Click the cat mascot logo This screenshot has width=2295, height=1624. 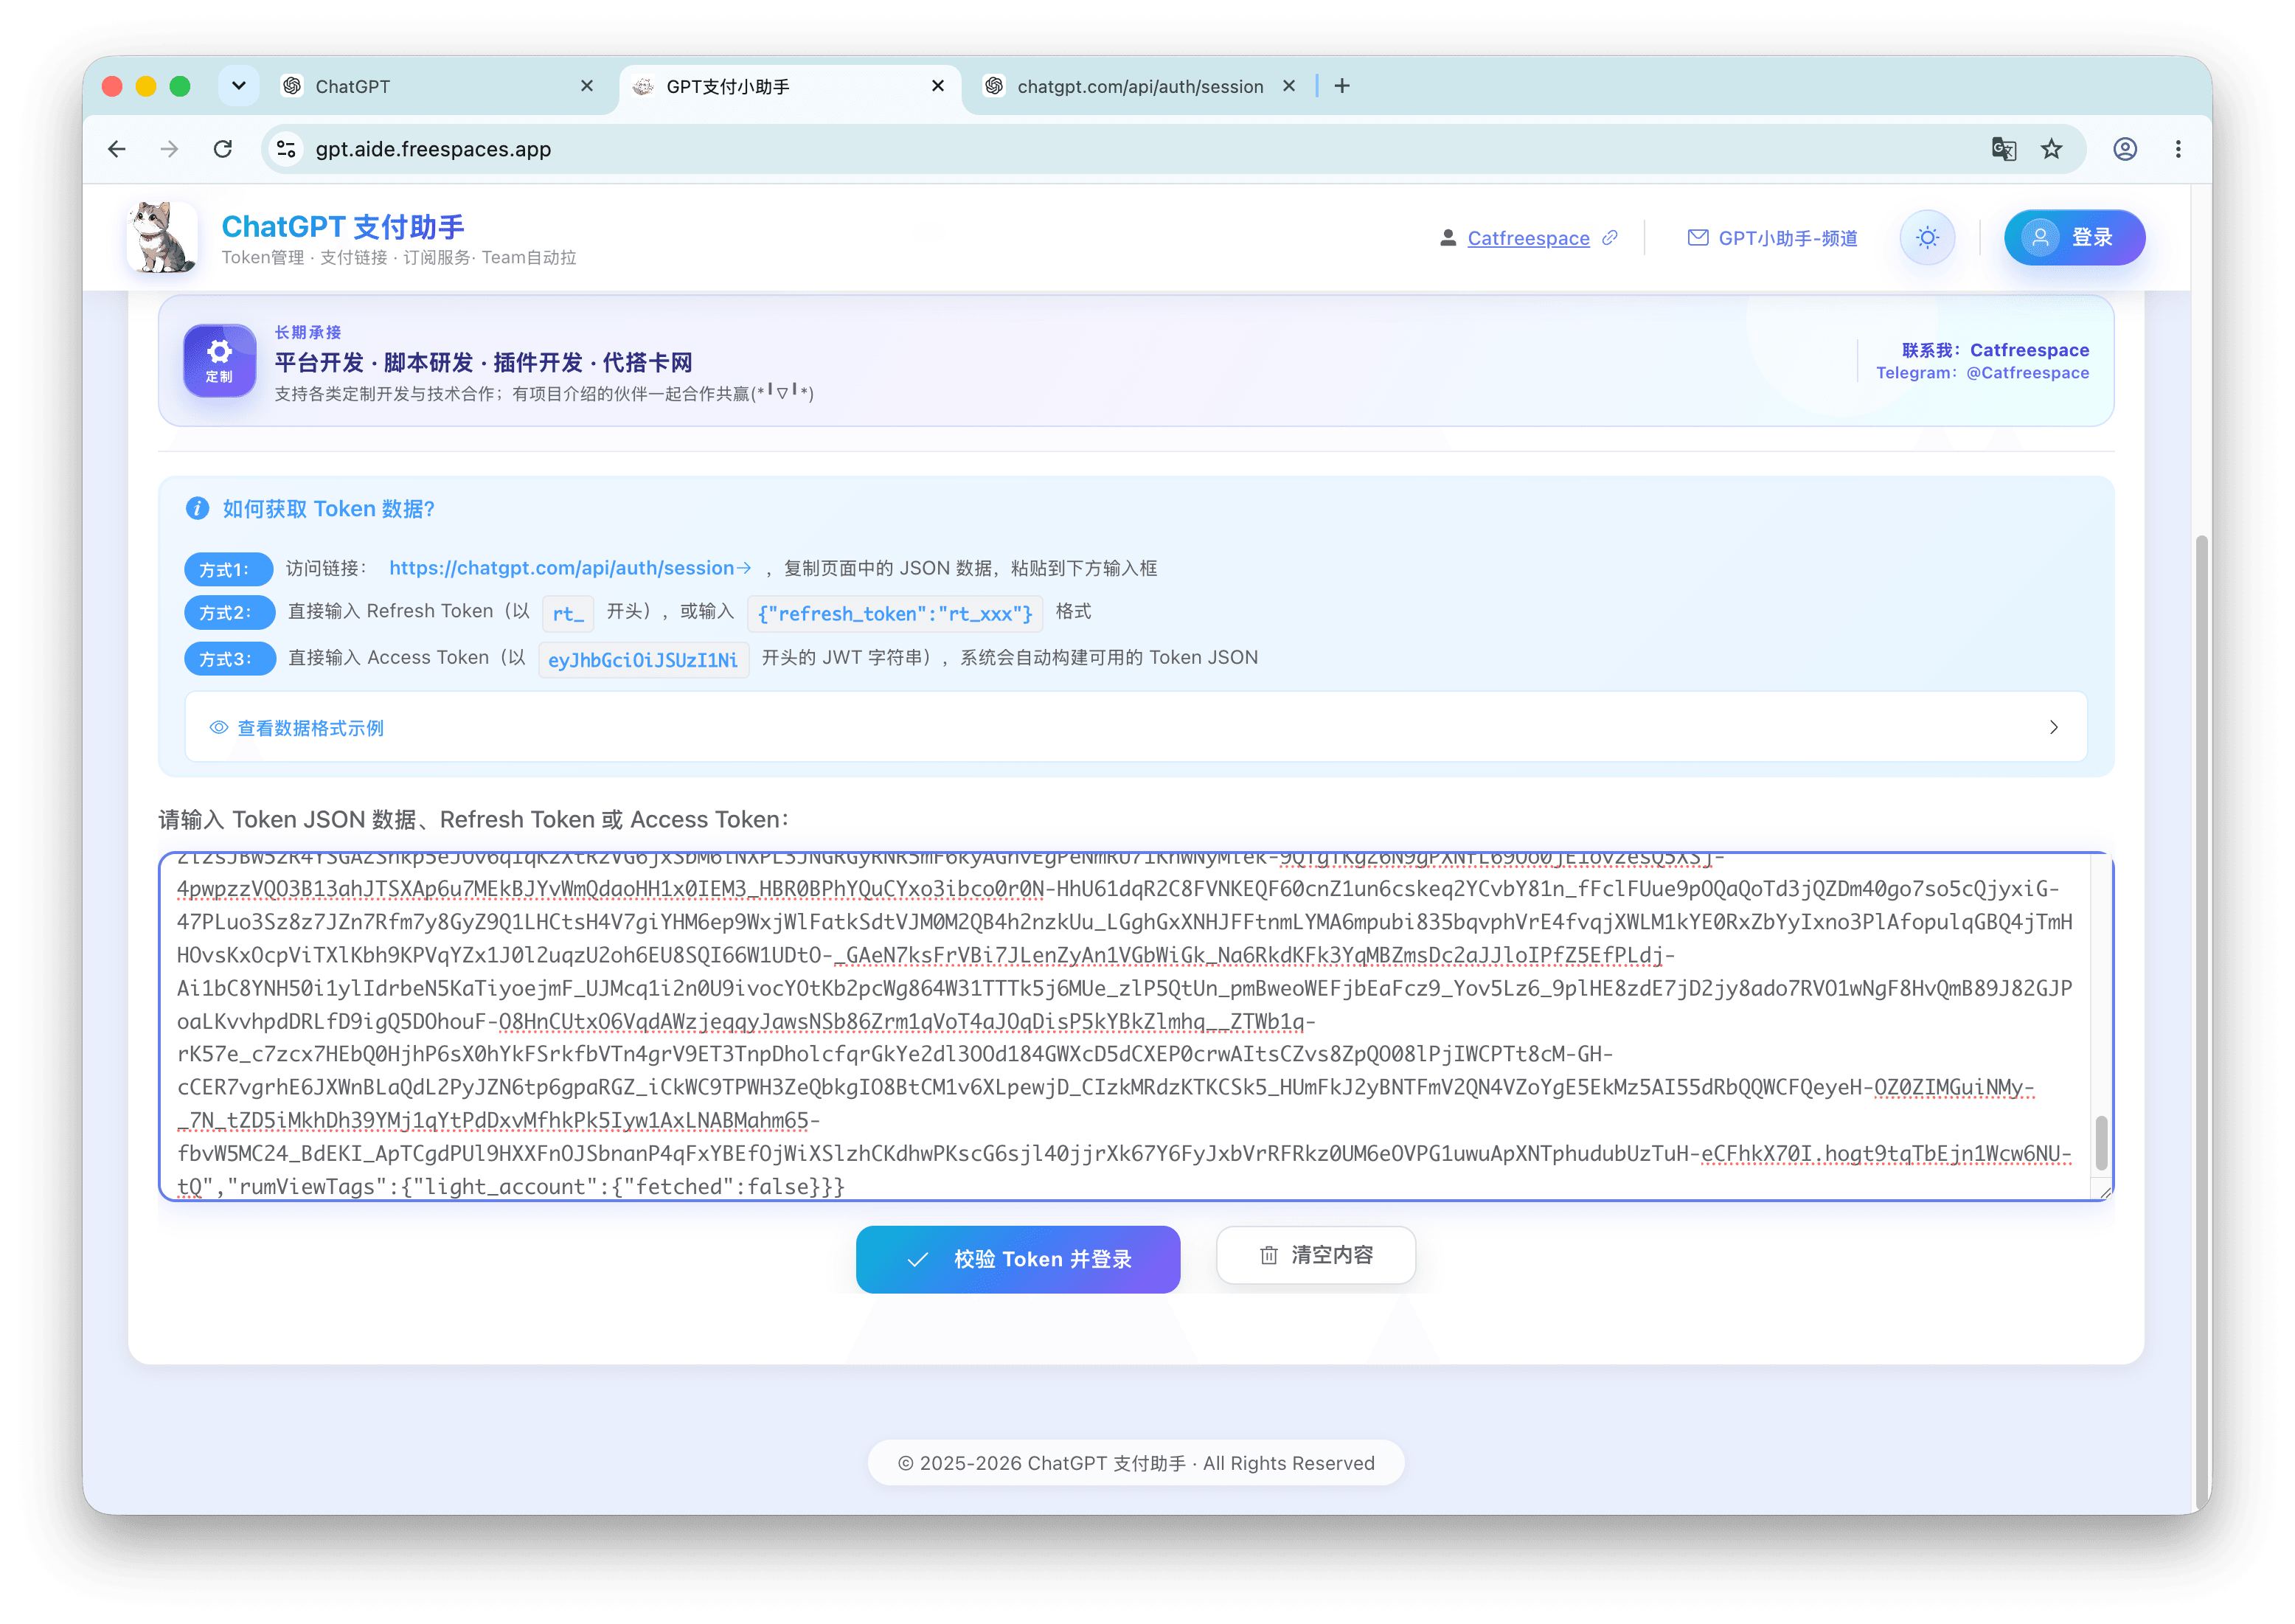[161, 238]
